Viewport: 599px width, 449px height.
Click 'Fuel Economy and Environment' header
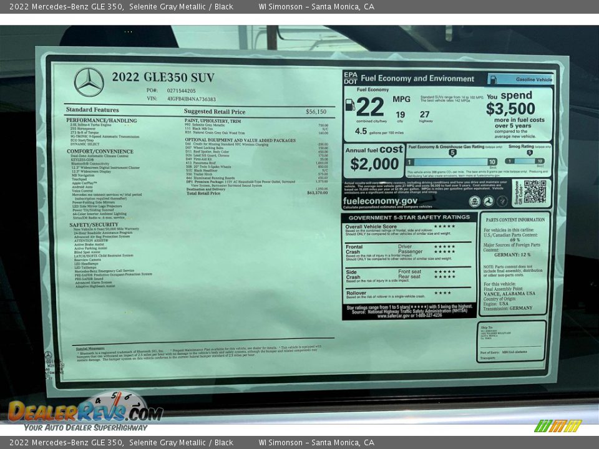417,79
